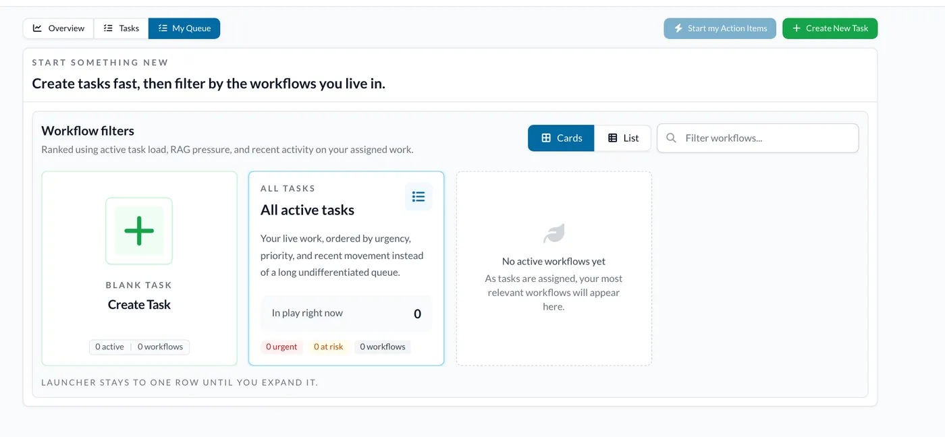The height and width of the screenshot is (437, 945).
Task: Open the Overview tab
Action: [x=59, y=28]
